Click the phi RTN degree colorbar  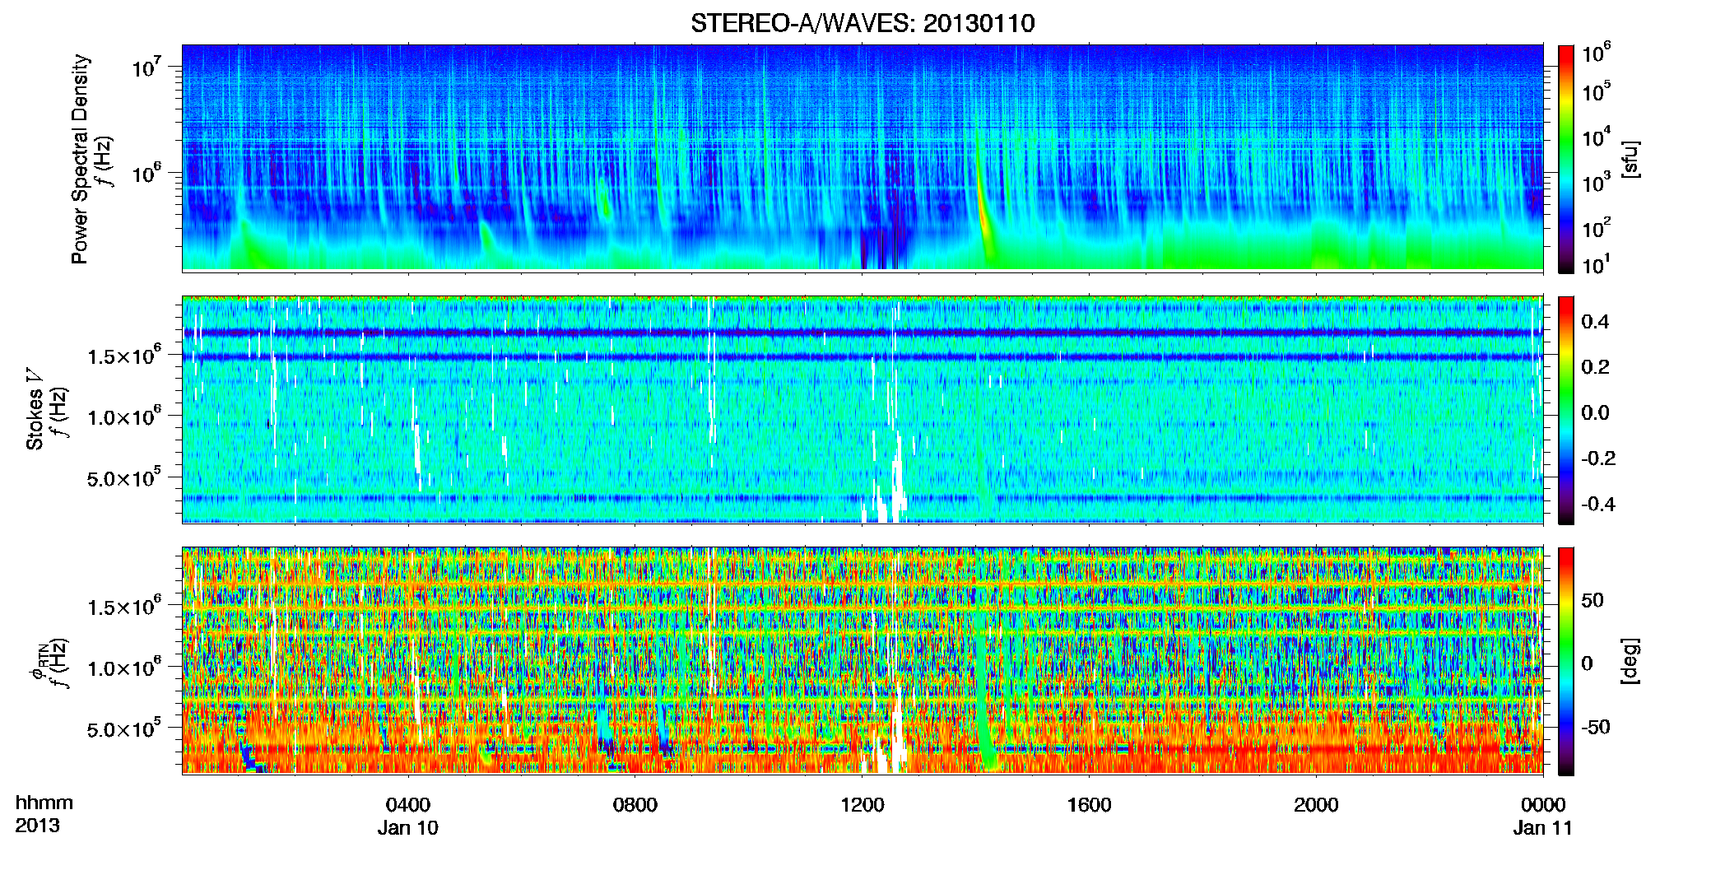[1566, 661]
